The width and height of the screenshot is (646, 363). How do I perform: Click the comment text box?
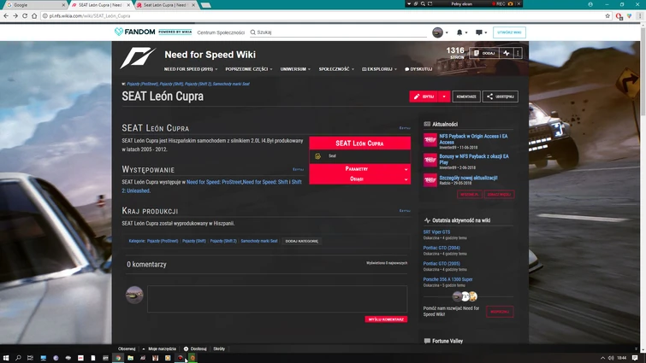click(x=277, y=299)
